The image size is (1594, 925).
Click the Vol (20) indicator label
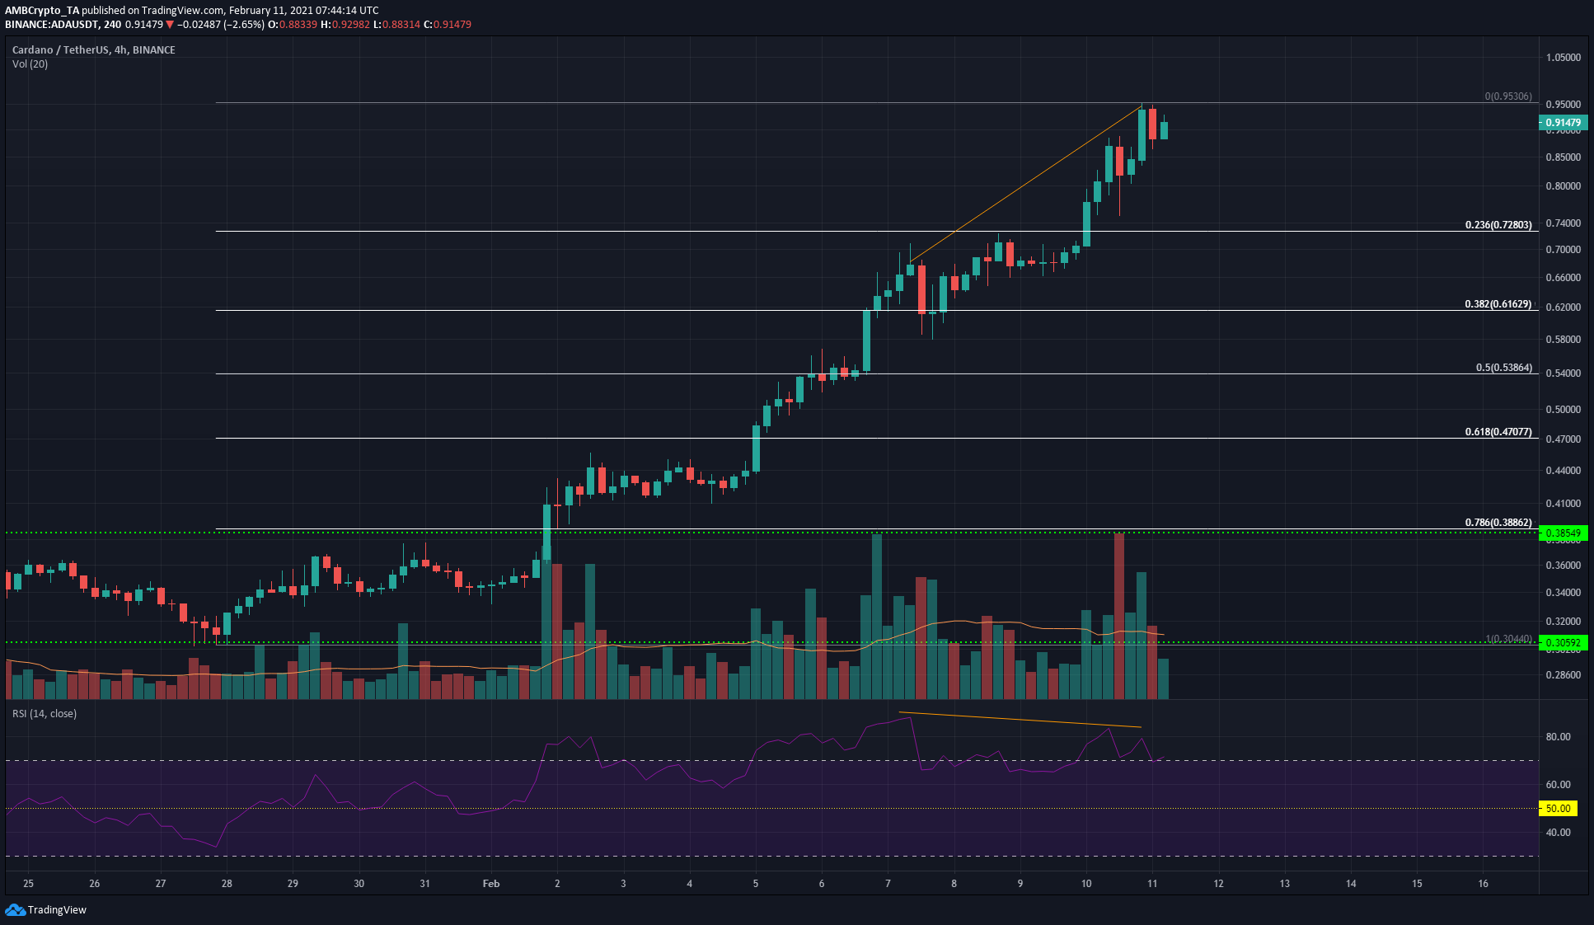(30, 63)
